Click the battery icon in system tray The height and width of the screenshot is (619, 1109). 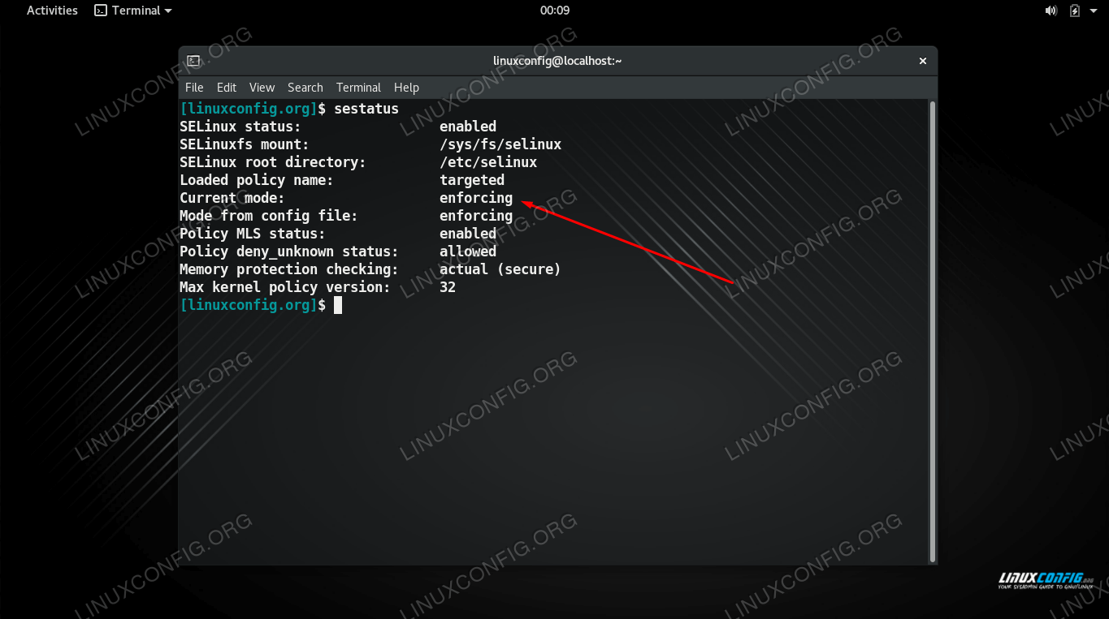(1075, 11)
